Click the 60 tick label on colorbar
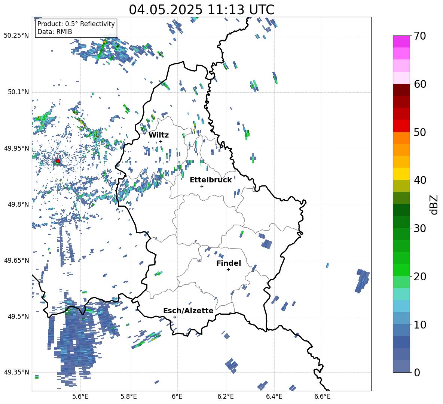This screenshot has height=404, width=443. (x=419, y=84)
